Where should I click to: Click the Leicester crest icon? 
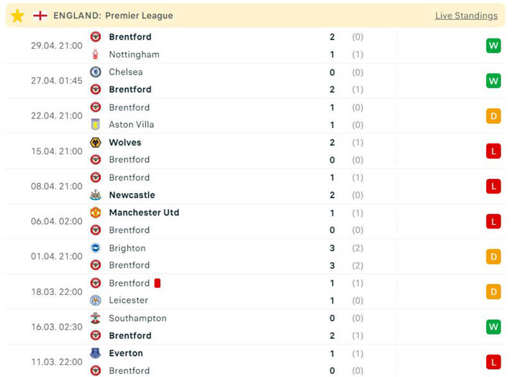[96, 300]
